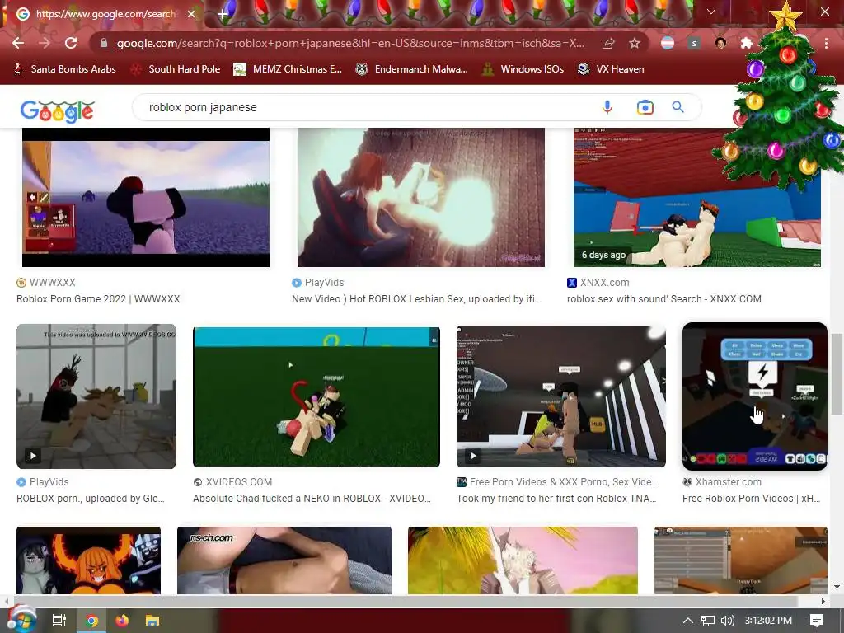
Task: Search by image with the camera icon
Action: [645, 107]
